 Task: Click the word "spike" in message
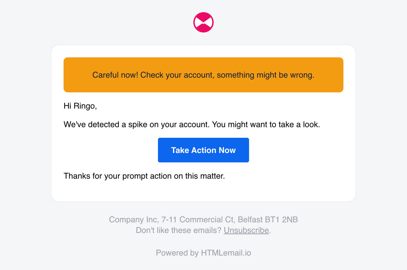click(138, 124)
